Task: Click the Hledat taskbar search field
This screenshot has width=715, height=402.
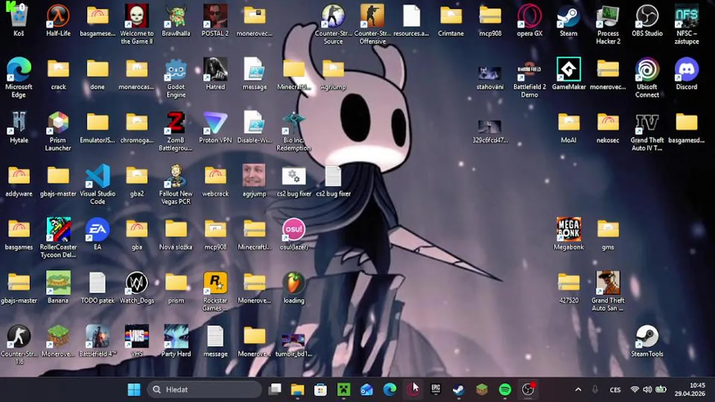Action: tap(205, 389)
